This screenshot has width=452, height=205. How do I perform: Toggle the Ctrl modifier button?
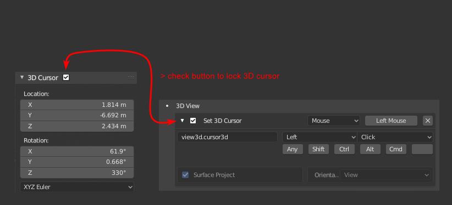point(344,149)
